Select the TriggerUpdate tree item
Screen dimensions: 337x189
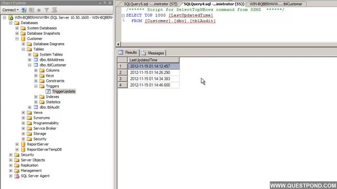(x=64, y=91)
